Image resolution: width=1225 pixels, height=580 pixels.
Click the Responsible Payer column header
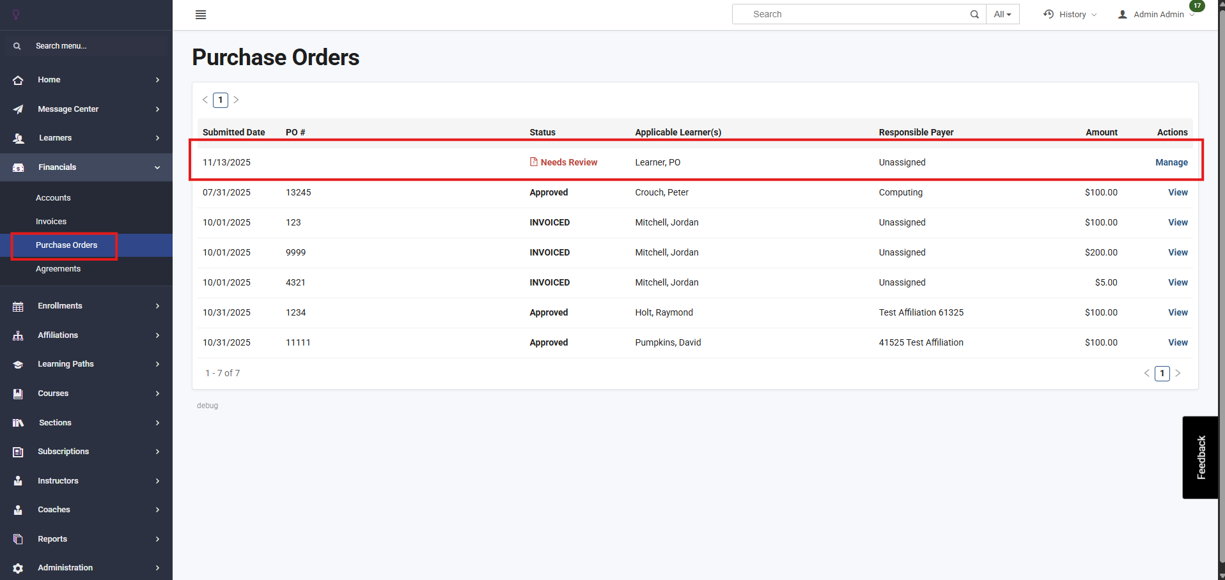916,132
